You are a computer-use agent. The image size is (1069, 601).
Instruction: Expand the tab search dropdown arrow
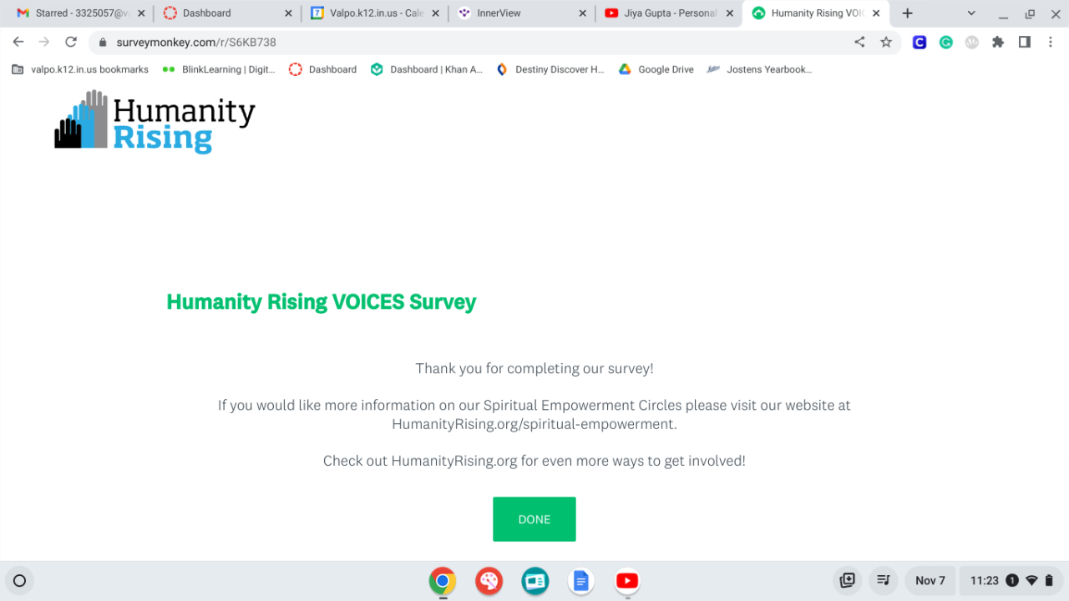pyautogui.click(x=971, y=13)
